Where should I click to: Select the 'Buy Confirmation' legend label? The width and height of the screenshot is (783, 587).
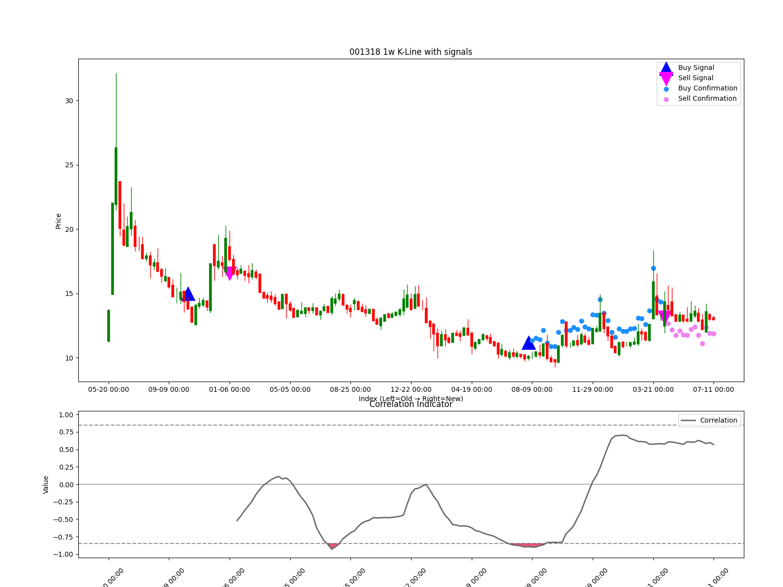[708, 89]
